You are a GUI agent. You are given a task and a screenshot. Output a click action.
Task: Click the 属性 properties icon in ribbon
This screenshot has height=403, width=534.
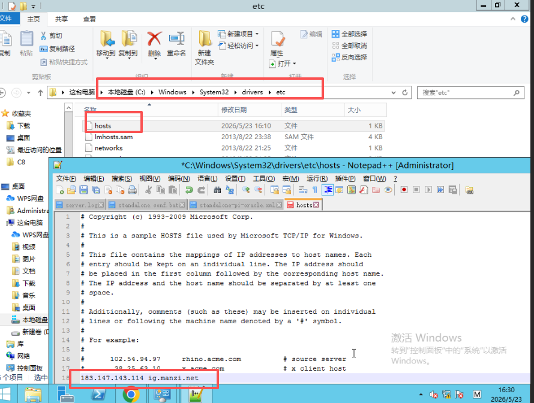point(278,39)
